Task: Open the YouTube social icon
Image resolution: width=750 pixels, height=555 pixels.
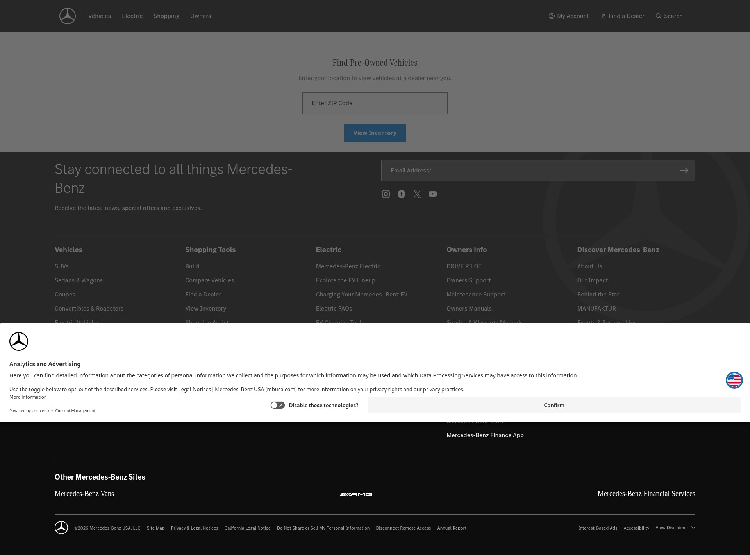Action: 433,194
